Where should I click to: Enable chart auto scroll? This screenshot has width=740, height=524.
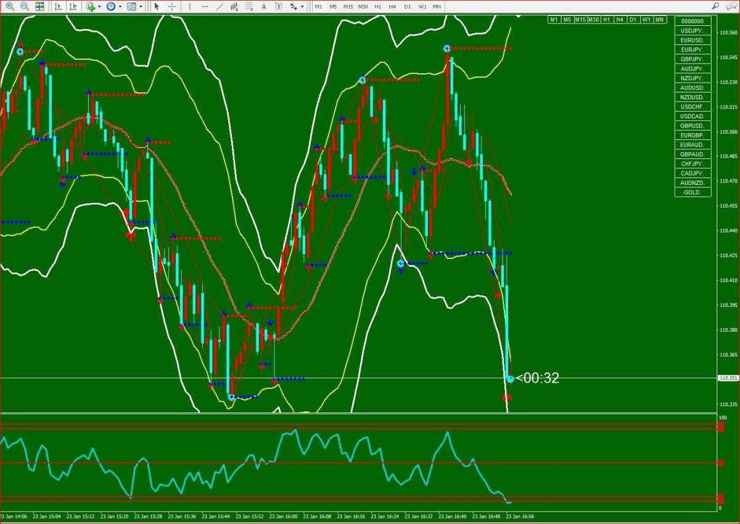57,6
